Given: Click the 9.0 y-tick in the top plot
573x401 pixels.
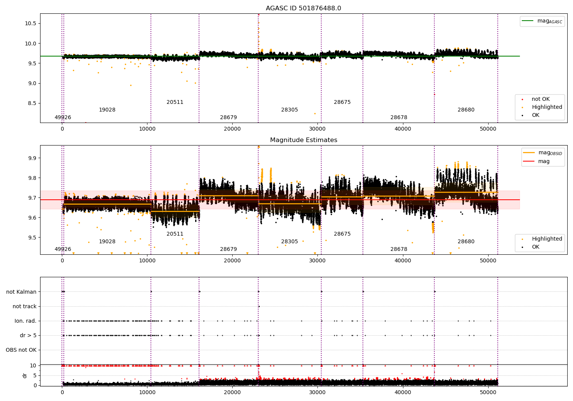Looking at the screenshot, I should coord(31,84).
